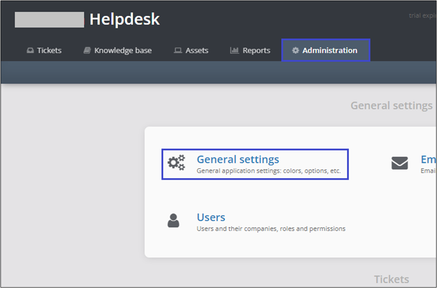Viewport: 437px width, 288px height.
Task: Click the laptop icon beside Assets
Action: pyautogui.click(x=178, y=51)
